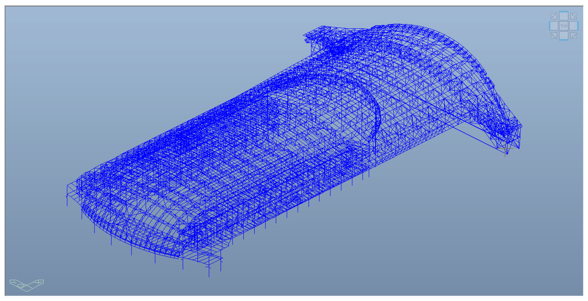Select the circle symbol in the axis indicator
The height and width of the screenshot is (301, 588).
click(21, 286)
